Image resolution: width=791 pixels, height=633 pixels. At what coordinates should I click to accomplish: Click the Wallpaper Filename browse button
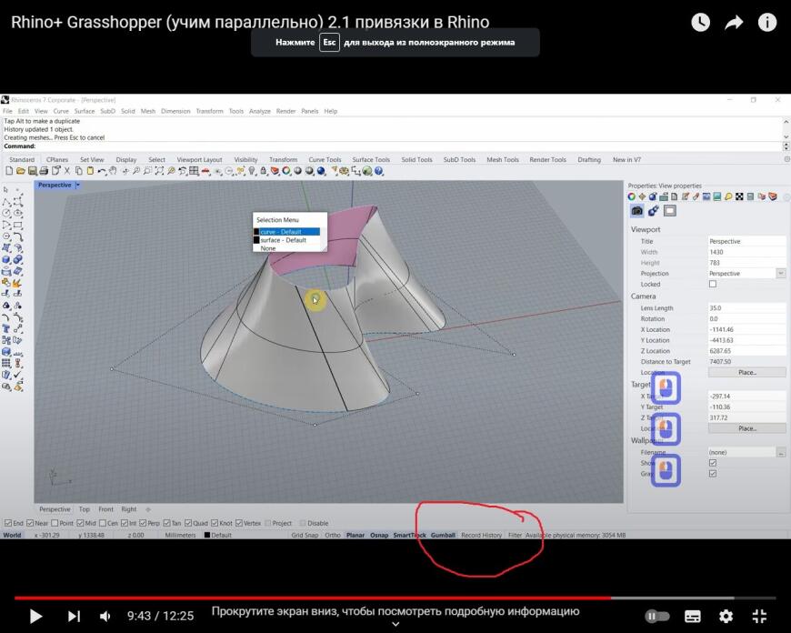coord(781,452)
